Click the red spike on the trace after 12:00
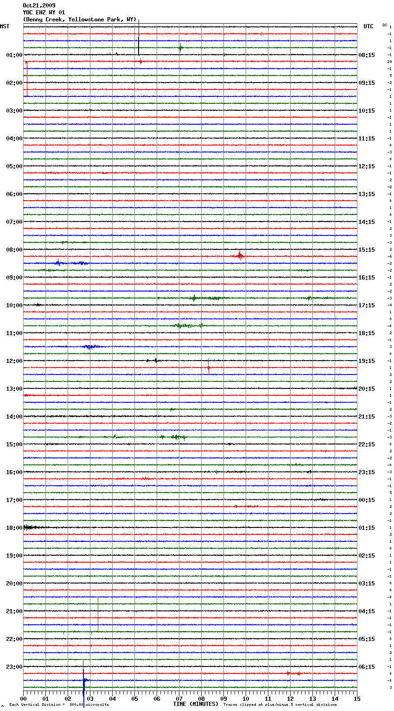394x711 pixels. coord(209,367)
